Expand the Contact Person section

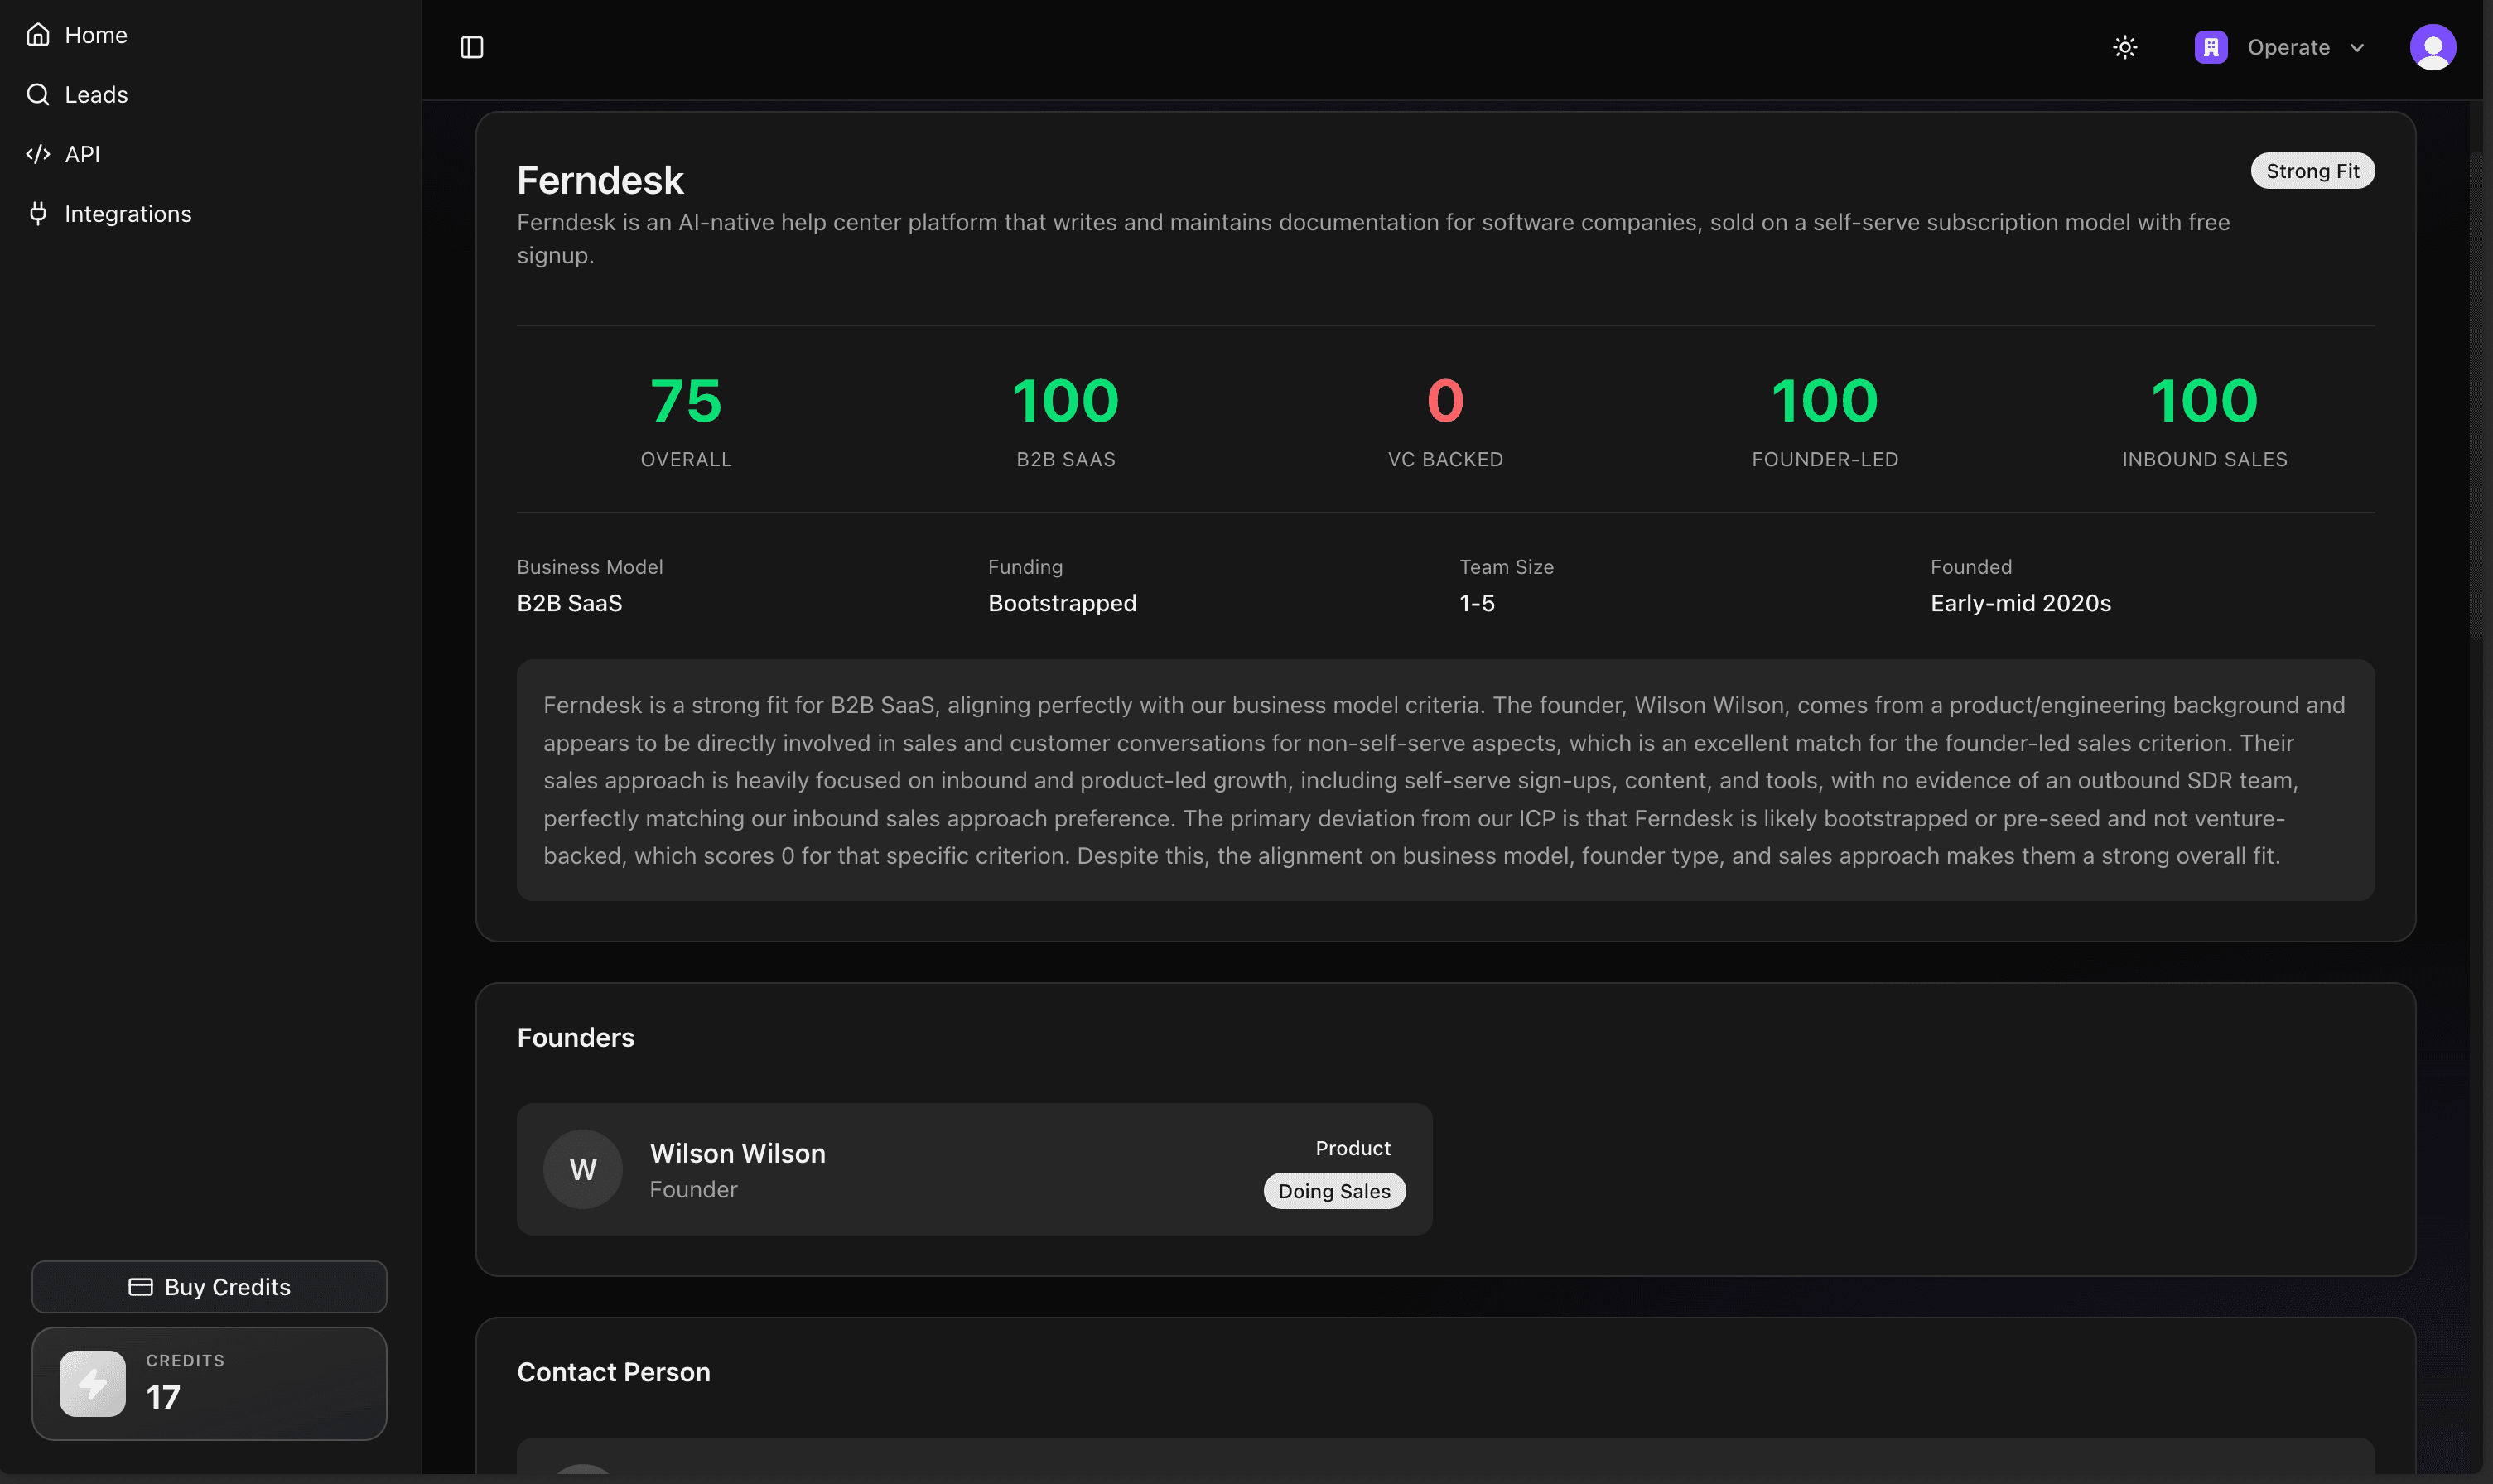click(613, 1371)
